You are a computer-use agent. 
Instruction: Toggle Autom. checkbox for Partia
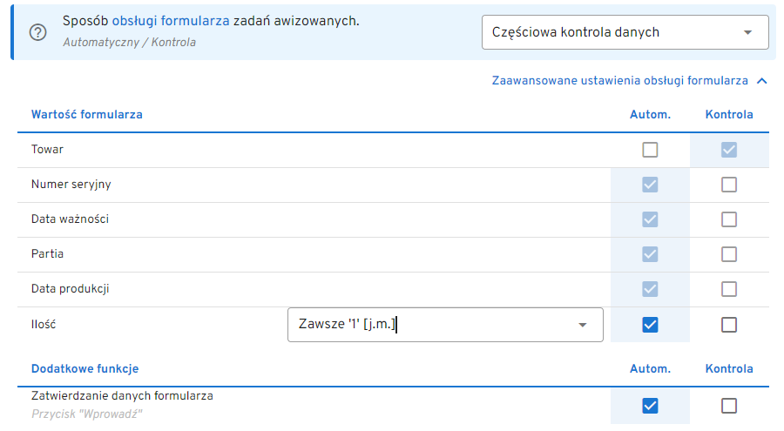(x=650, y=254)
